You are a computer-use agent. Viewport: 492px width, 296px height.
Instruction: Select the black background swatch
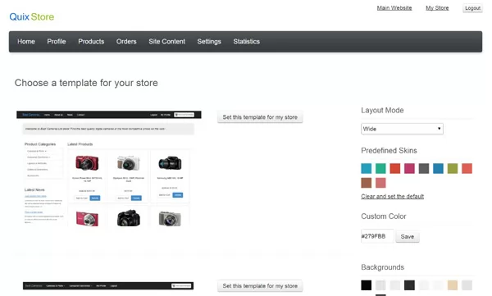coord(367,285)
